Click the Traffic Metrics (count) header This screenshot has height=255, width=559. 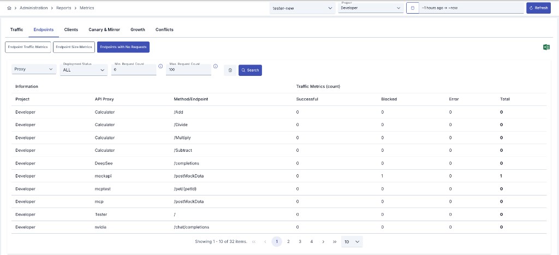tap(317, 86)
